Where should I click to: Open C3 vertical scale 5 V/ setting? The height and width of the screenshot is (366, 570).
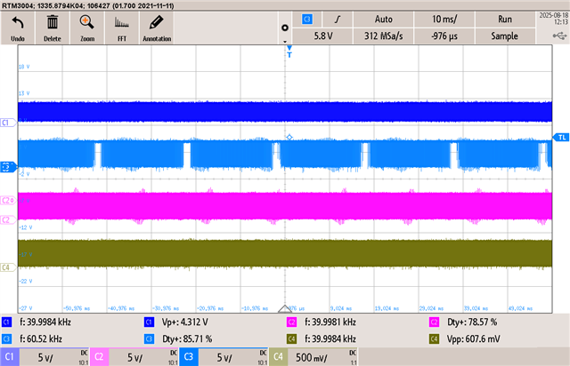[x=224, y=358]
